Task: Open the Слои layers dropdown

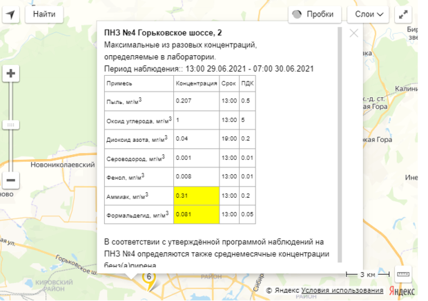Action: click(x=370, y=14)
